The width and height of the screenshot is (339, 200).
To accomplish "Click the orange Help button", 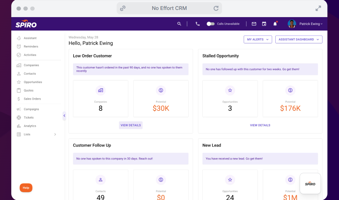I will click(x=26, y=188).
